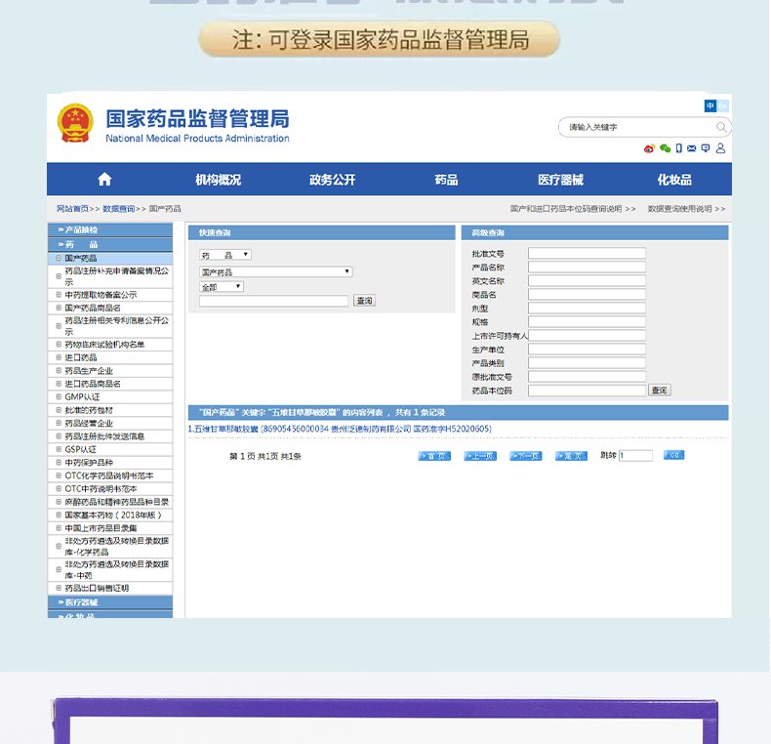Focus the 剂型 input field
Viewport: 771px width, 744px height.
point(587,309)
